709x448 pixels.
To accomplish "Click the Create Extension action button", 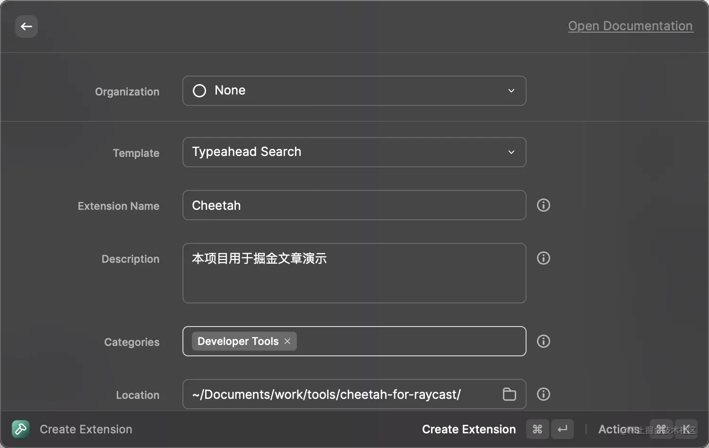I will 469,429.
